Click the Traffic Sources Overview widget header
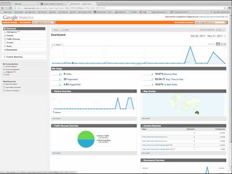 click(94, 126)
